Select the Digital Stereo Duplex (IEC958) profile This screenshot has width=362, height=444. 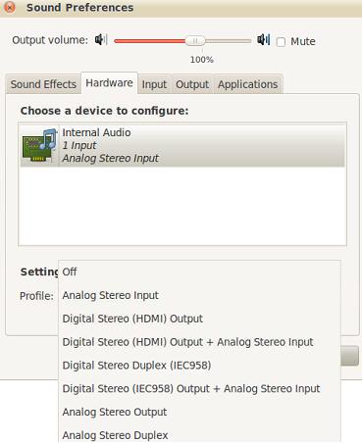click(x=199, y=366)
